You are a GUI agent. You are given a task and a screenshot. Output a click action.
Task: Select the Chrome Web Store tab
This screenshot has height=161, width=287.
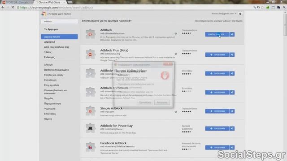(50, 2)
